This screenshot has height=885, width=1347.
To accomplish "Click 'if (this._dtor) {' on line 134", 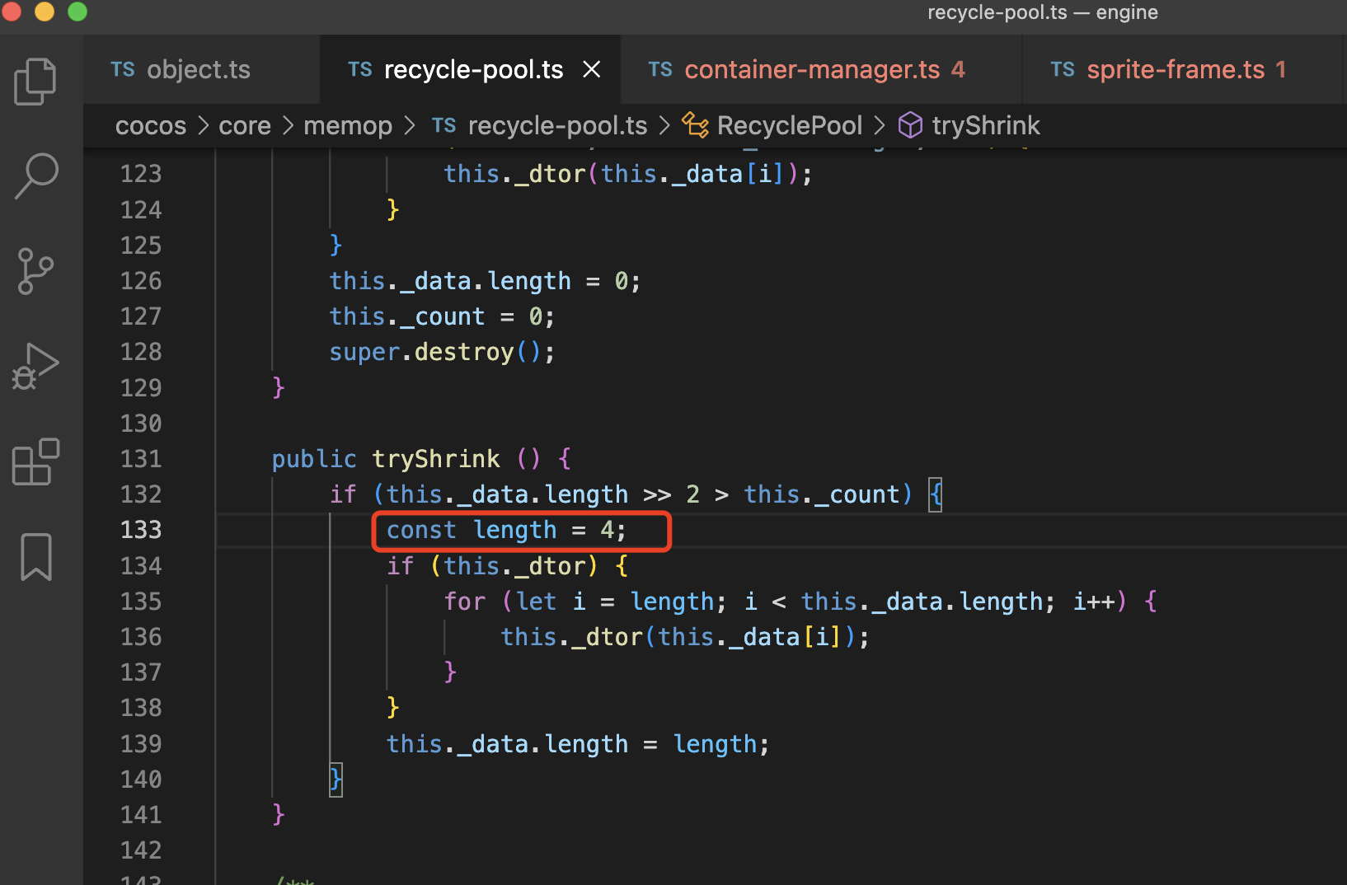I will [508, 566].
